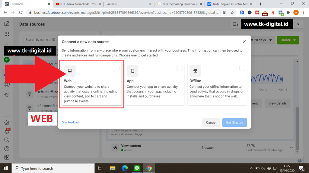309x173 pixels.
Task: Switch to Thania Kusmalinda YouTube tab
Action: click(x=77, y=4)
